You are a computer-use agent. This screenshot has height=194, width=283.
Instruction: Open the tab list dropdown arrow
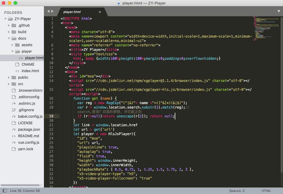tap(279, 11)
